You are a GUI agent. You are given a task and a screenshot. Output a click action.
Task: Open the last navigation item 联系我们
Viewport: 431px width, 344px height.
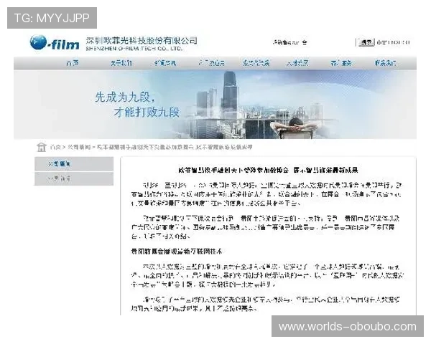385,63
